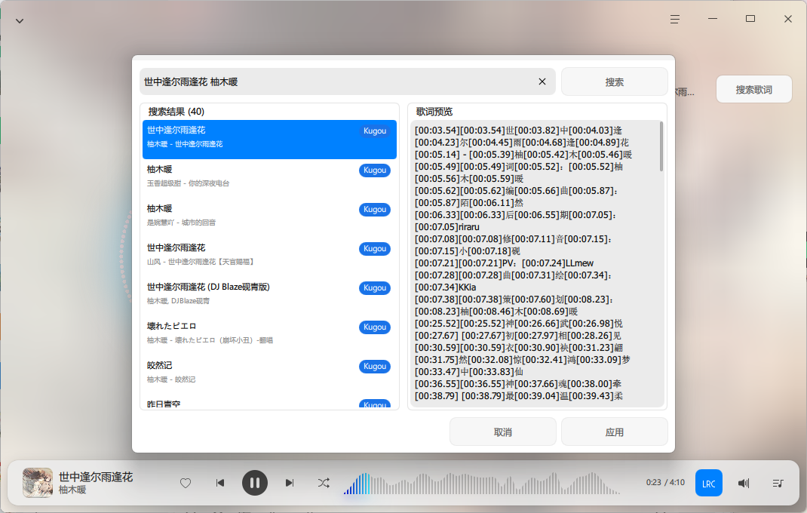Toggle the LRC lyrics button
Viewport: 807px width, 513px height.
pos(709,483)
